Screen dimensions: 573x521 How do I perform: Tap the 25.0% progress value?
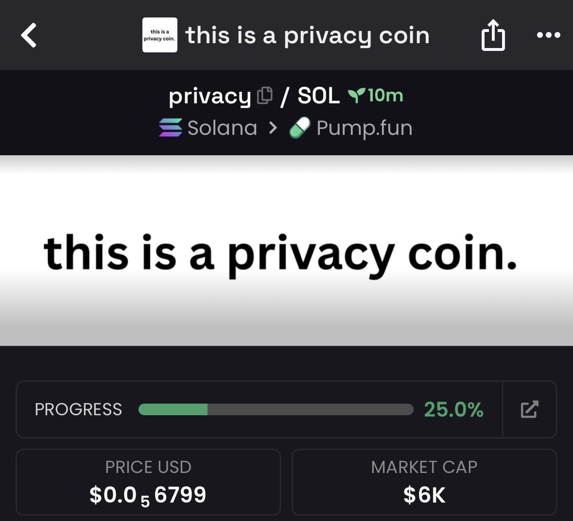453,409
